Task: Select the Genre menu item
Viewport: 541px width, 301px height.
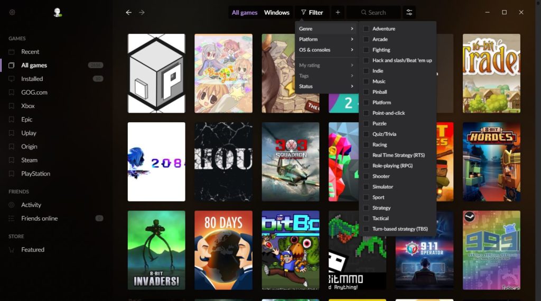Action: (326, 29)
